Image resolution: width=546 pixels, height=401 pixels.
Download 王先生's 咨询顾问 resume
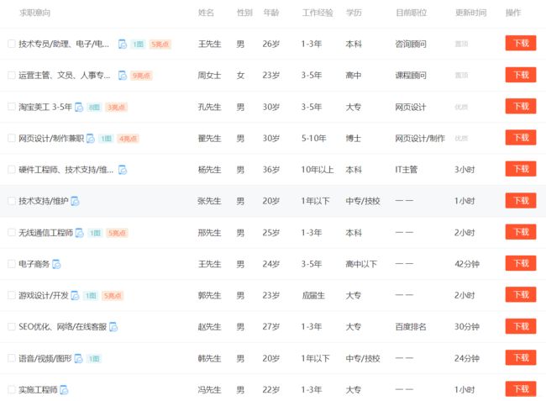[521, 43]
